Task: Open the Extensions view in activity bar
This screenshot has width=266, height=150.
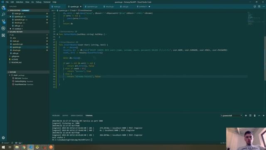Action: [x=3, y=35]
